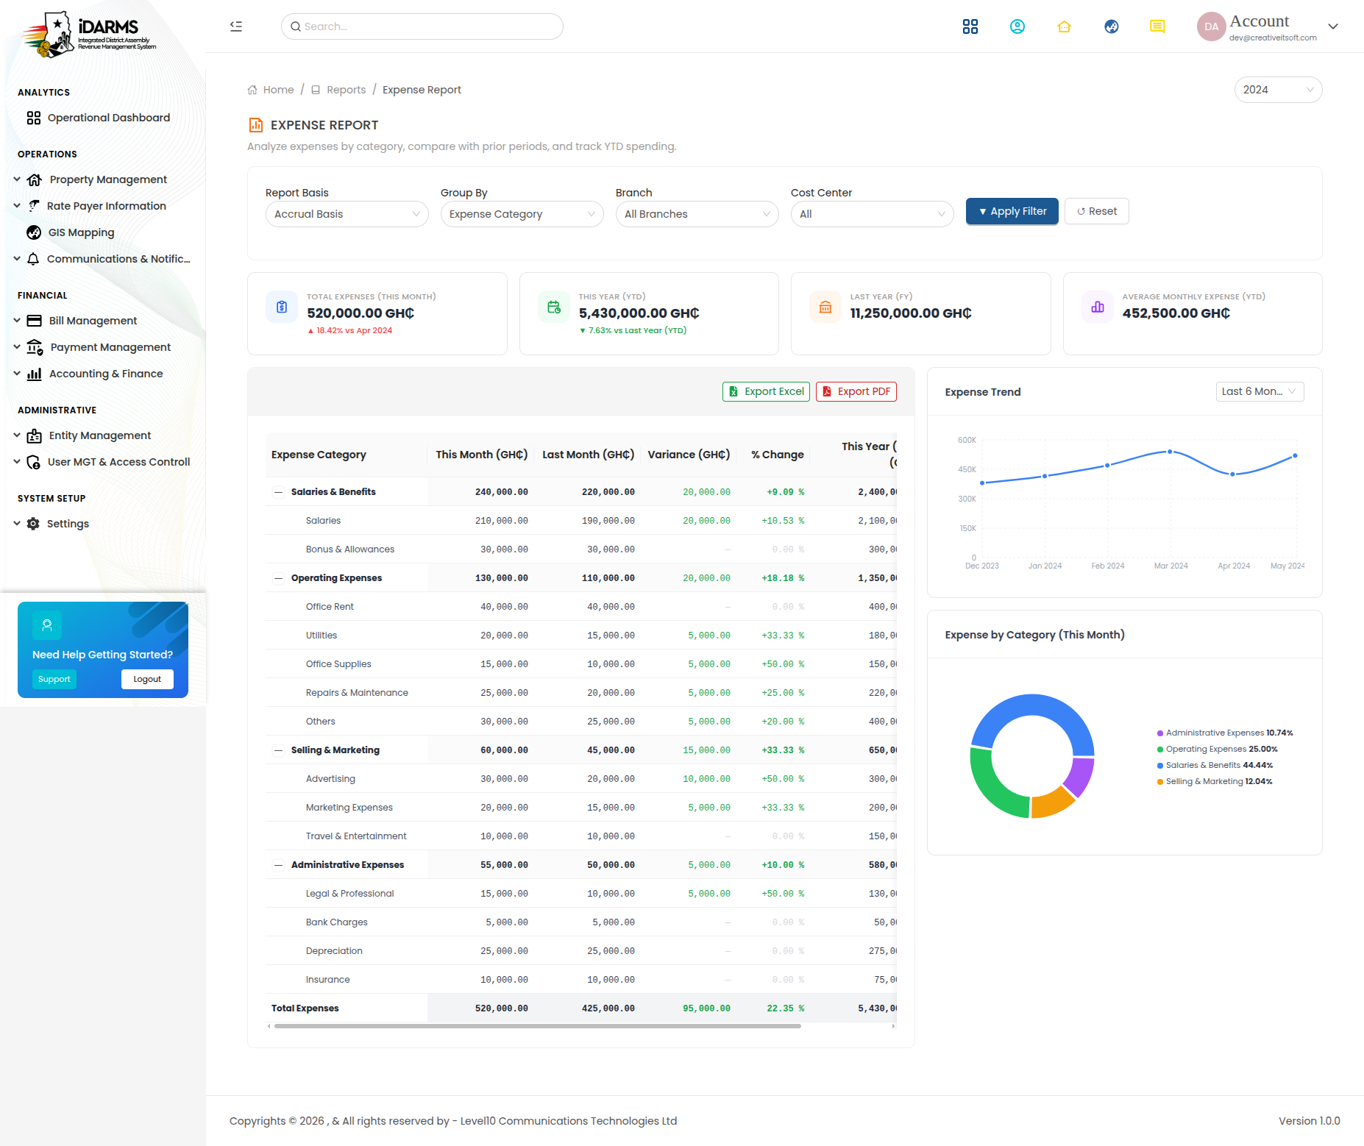Open the yellow messages chat icon
The height and width of the screenshot is (1146, 1364).
[x=1157, y=26]
